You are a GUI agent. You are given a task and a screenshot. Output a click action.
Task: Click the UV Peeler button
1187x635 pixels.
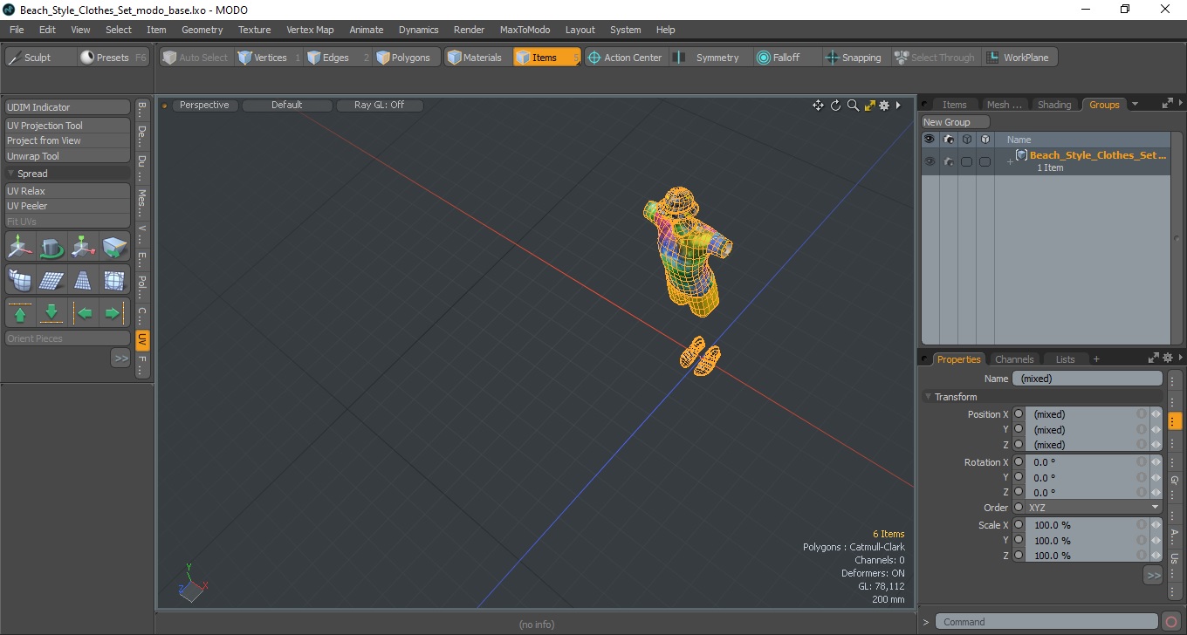click(x=68, y=206)
